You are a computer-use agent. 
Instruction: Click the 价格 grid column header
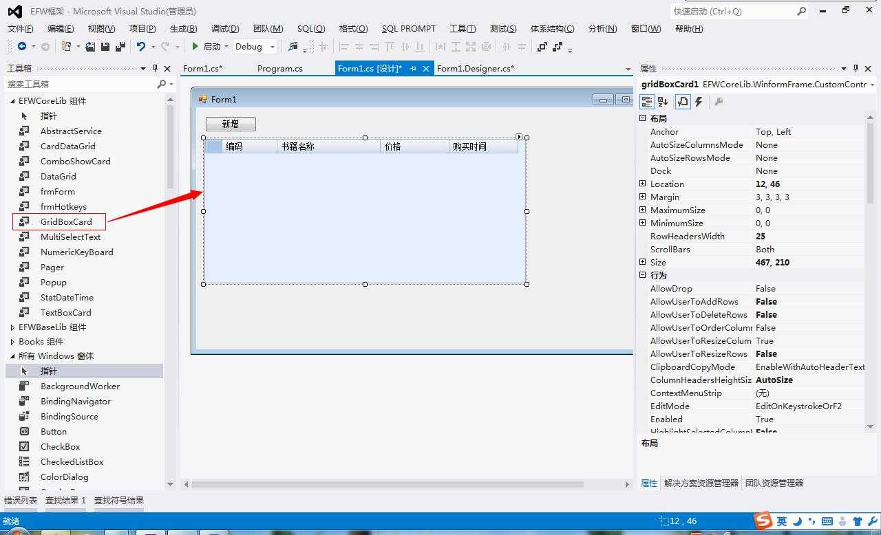coord(414,146)
